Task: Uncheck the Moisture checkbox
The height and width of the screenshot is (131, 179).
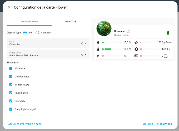Action: [x=11, y=68]
